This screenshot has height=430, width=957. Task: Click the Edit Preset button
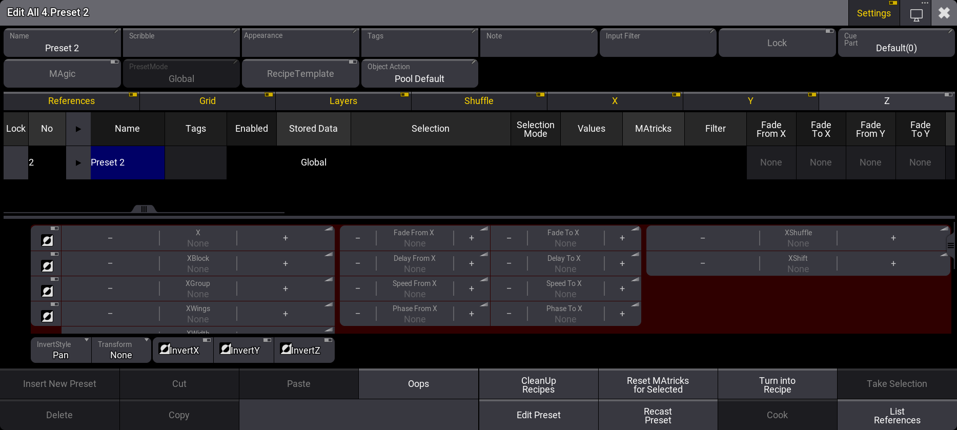click(538, 415)
